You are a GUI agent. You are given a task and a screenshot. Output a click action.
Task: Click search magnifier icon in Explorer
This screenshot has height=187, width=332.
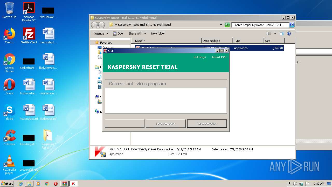(292, 25)
